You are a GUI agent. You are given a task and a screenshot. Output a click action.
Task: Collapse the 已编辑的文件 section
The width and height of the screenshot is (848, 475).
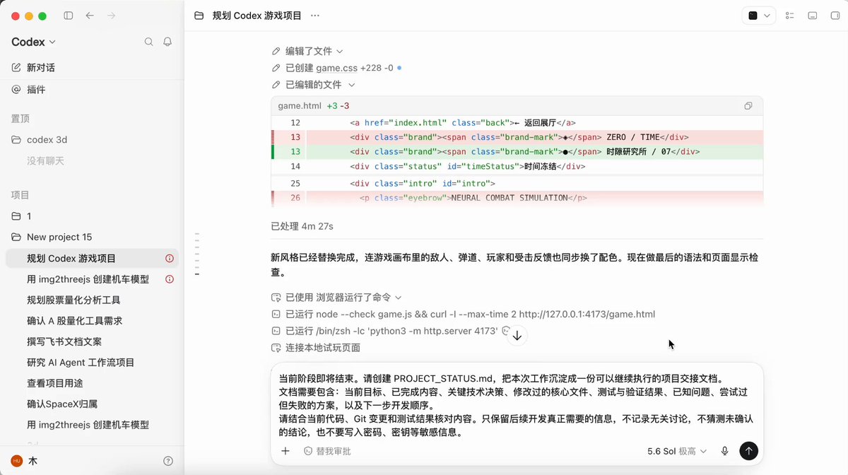tap(313, 85)
